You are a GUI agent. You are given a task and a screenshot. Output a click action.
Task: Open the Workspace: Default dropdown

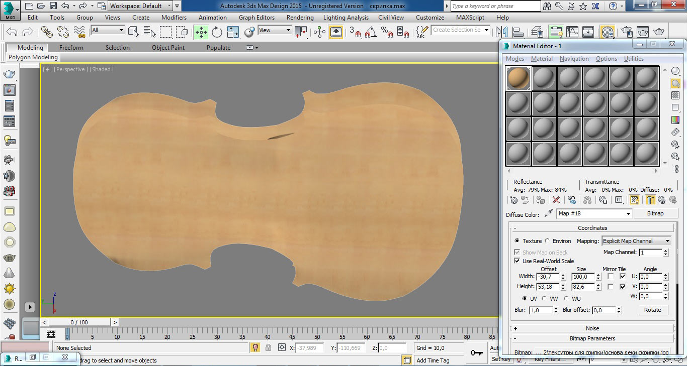(141, 6)
